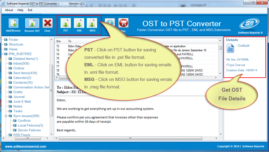Click message preview scroll-down arrow
Viewport: 269px width, 152px height.
point(221,134)
